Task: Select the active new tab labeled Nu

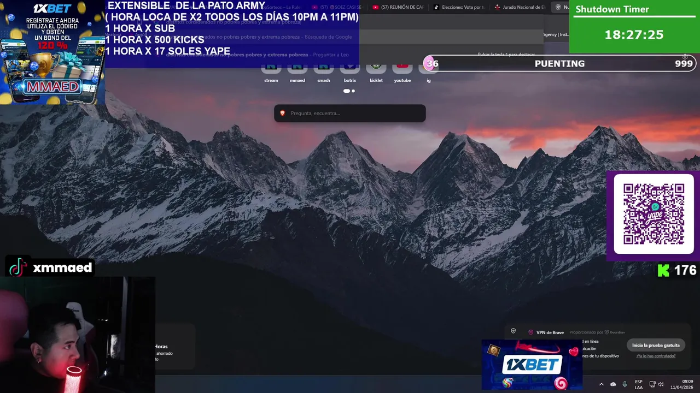Action: 561,7
